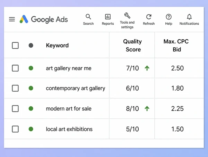Click the gray status dot in header row
The height and width of the screenshot is (157, 208).
[31, 46]
